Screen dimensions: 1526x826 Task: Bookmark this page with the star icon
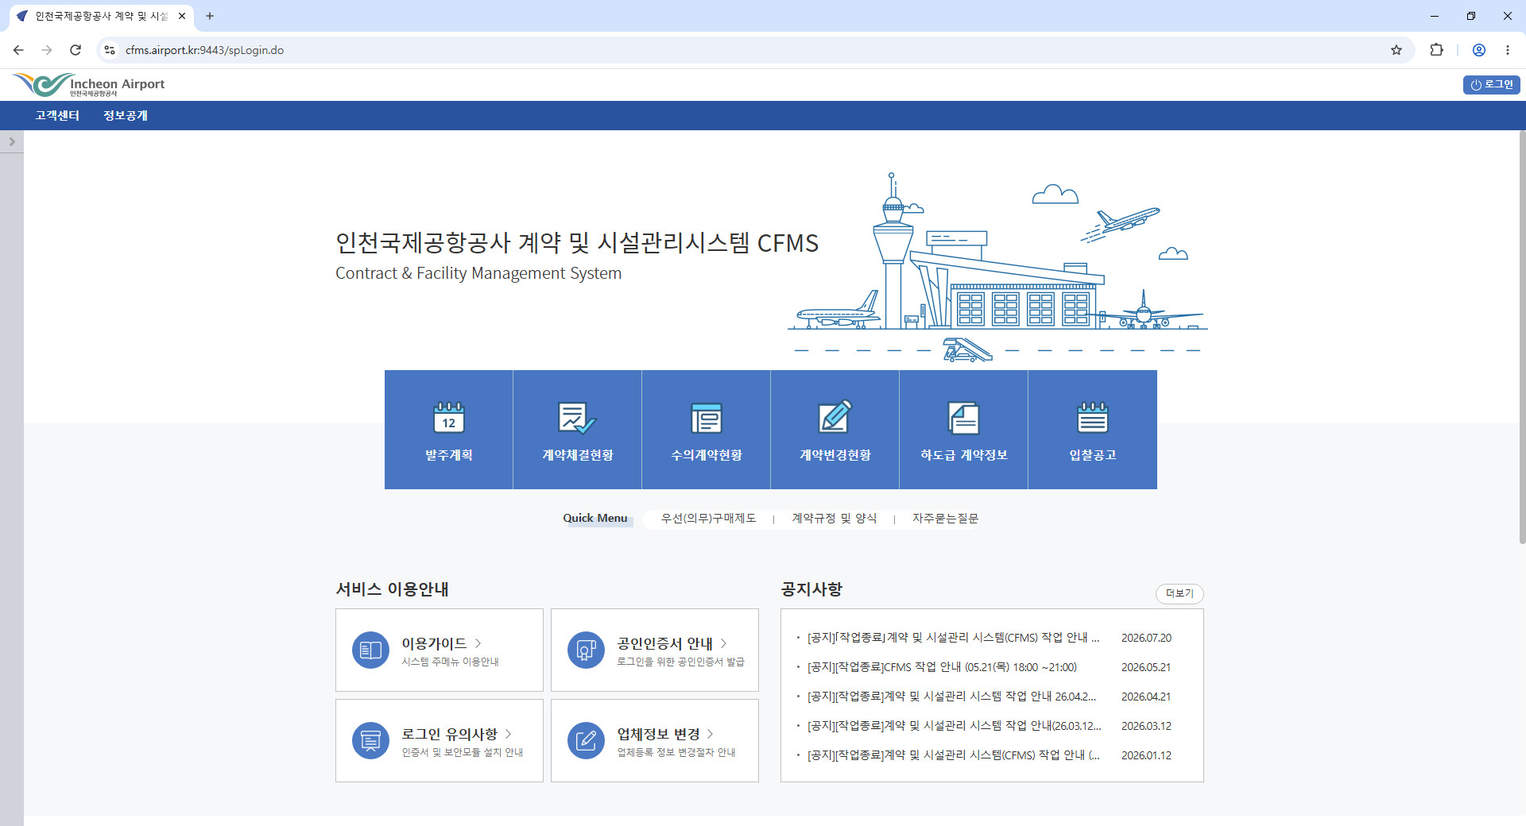pyautogui.click(x=1396, y=50)
